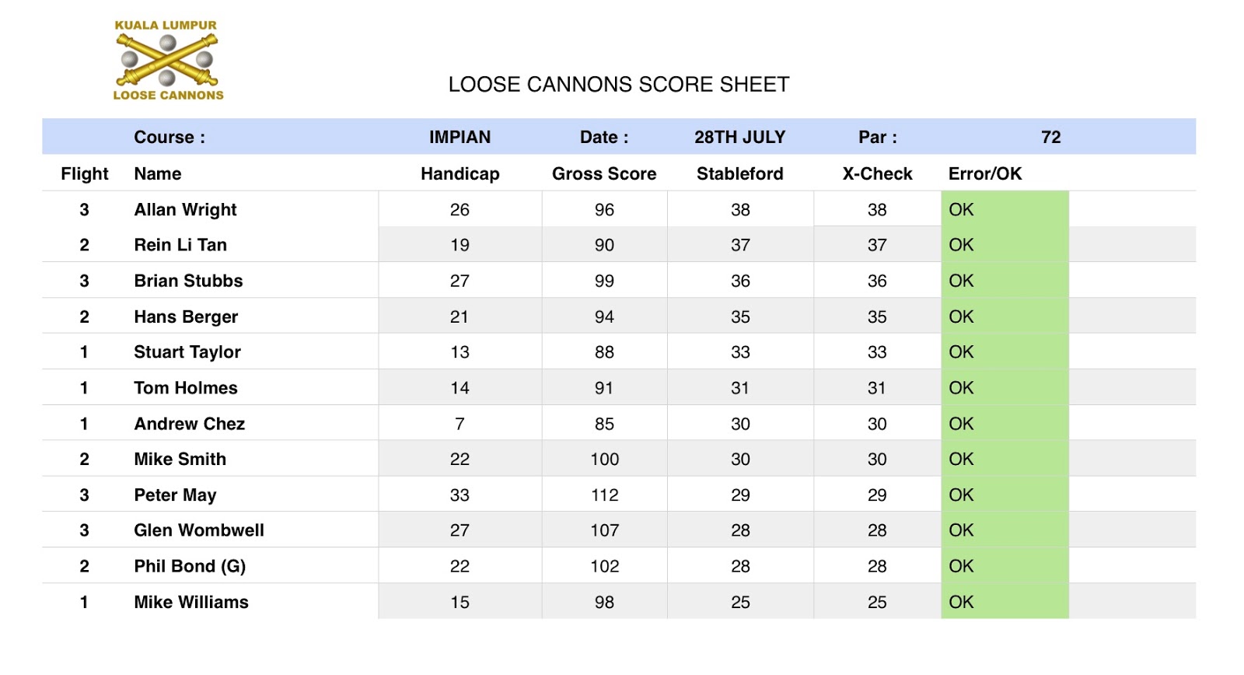This screenshot has height=675, width=1244.
Task: Click the green OK cell for Rein Li Tan
Action: (1004, 245)
